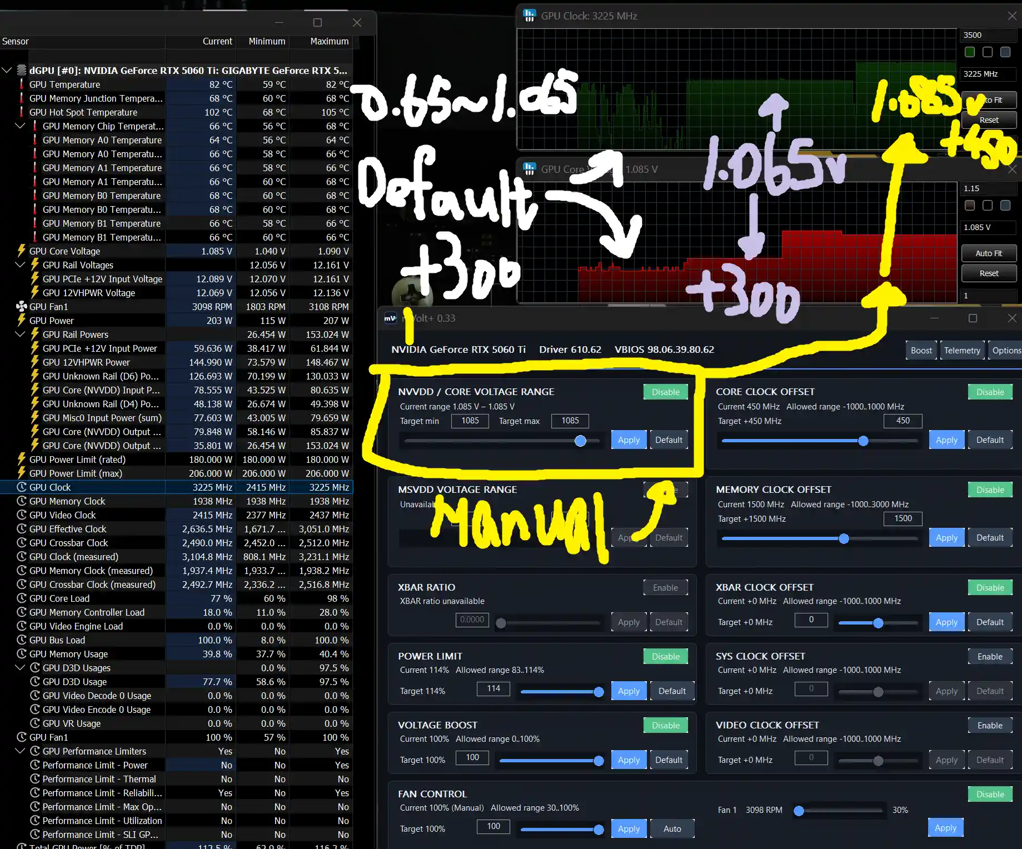Click the Core Clock Offset slider handle
This screenshot has height=849, width=1022.
[x=863, y=441]
